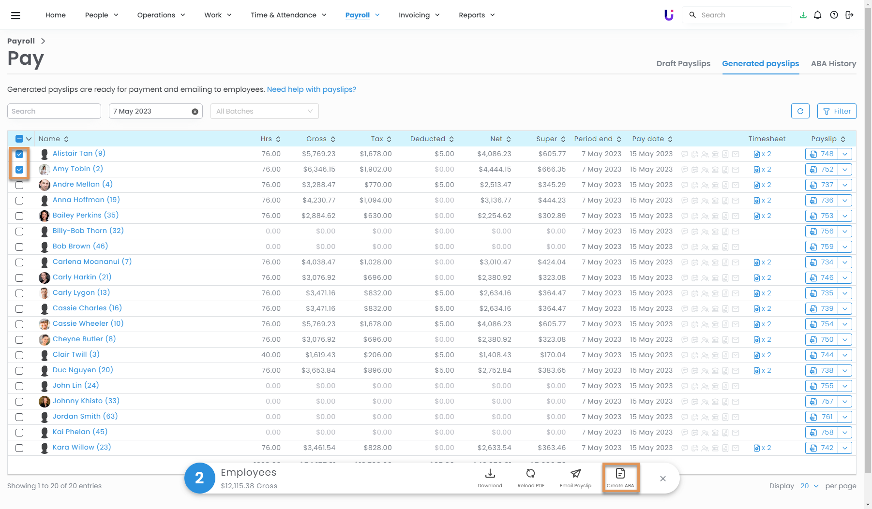This screenshot has width=872, height=509.
Task: Uncheck Alistair Tan's row checkbox
Action: (x=19, y=154)
